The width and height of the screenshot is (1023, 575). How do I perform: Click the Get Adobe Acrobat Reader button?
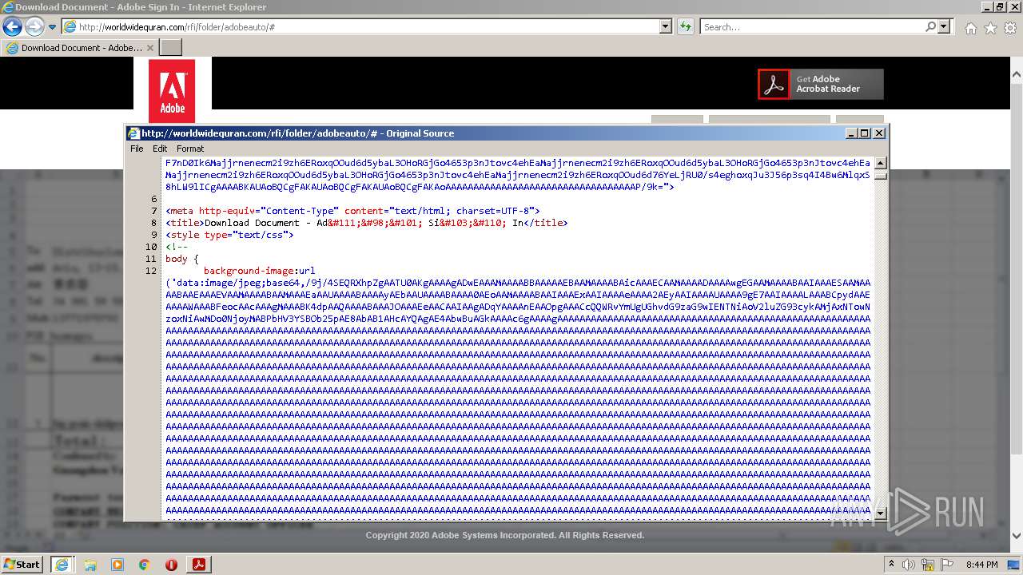[821, 84]
